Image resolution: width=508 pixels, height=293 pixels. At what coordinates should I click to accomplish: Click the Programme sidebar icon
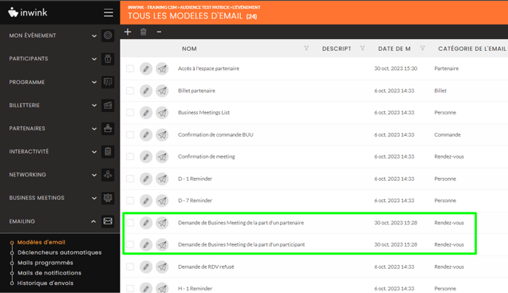[108, 82]
